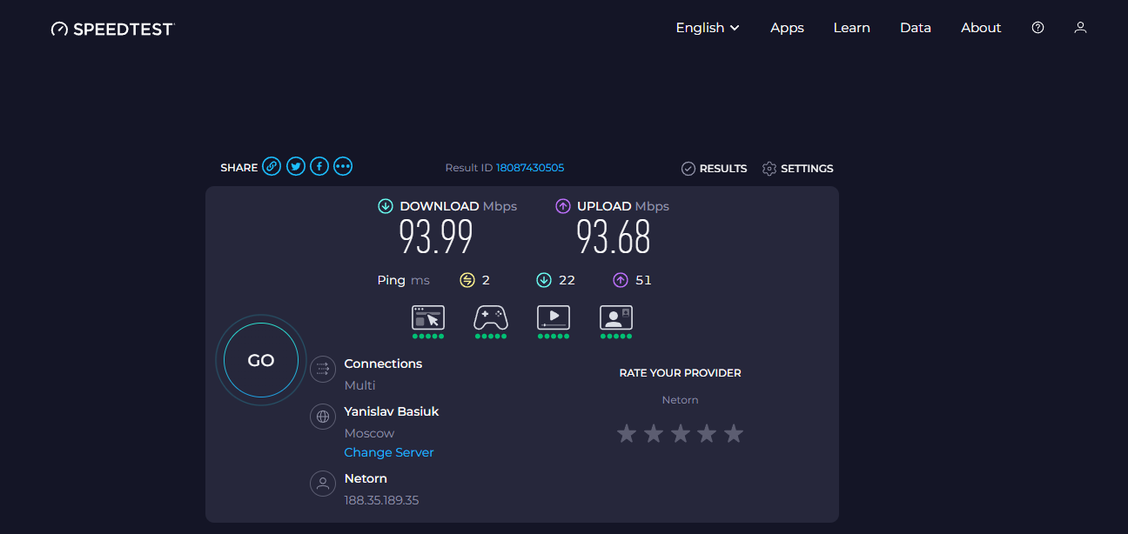The image size is (1128, 534).
Task: Expand the English language dropdown
Action: [x=708, y=28]
